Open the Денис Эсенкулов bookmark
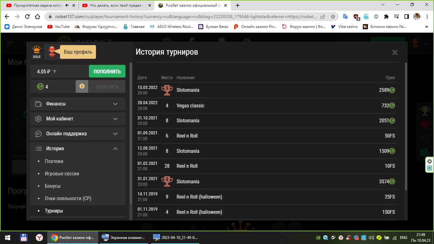Viewport: 434px width, 244px height. coord(23,27)
